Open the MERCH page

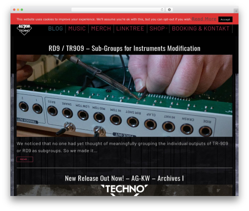tap(101, 28)
